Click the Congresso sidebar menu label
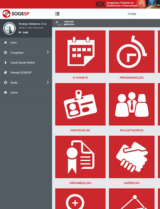 point(17,53)
